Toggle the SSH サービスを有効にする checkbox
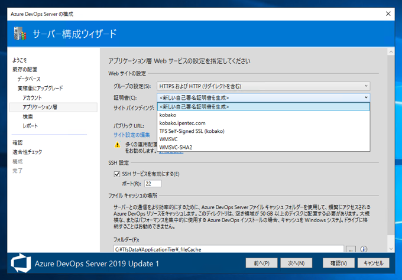This screenshot has height=280, width=402. (117, 174)
